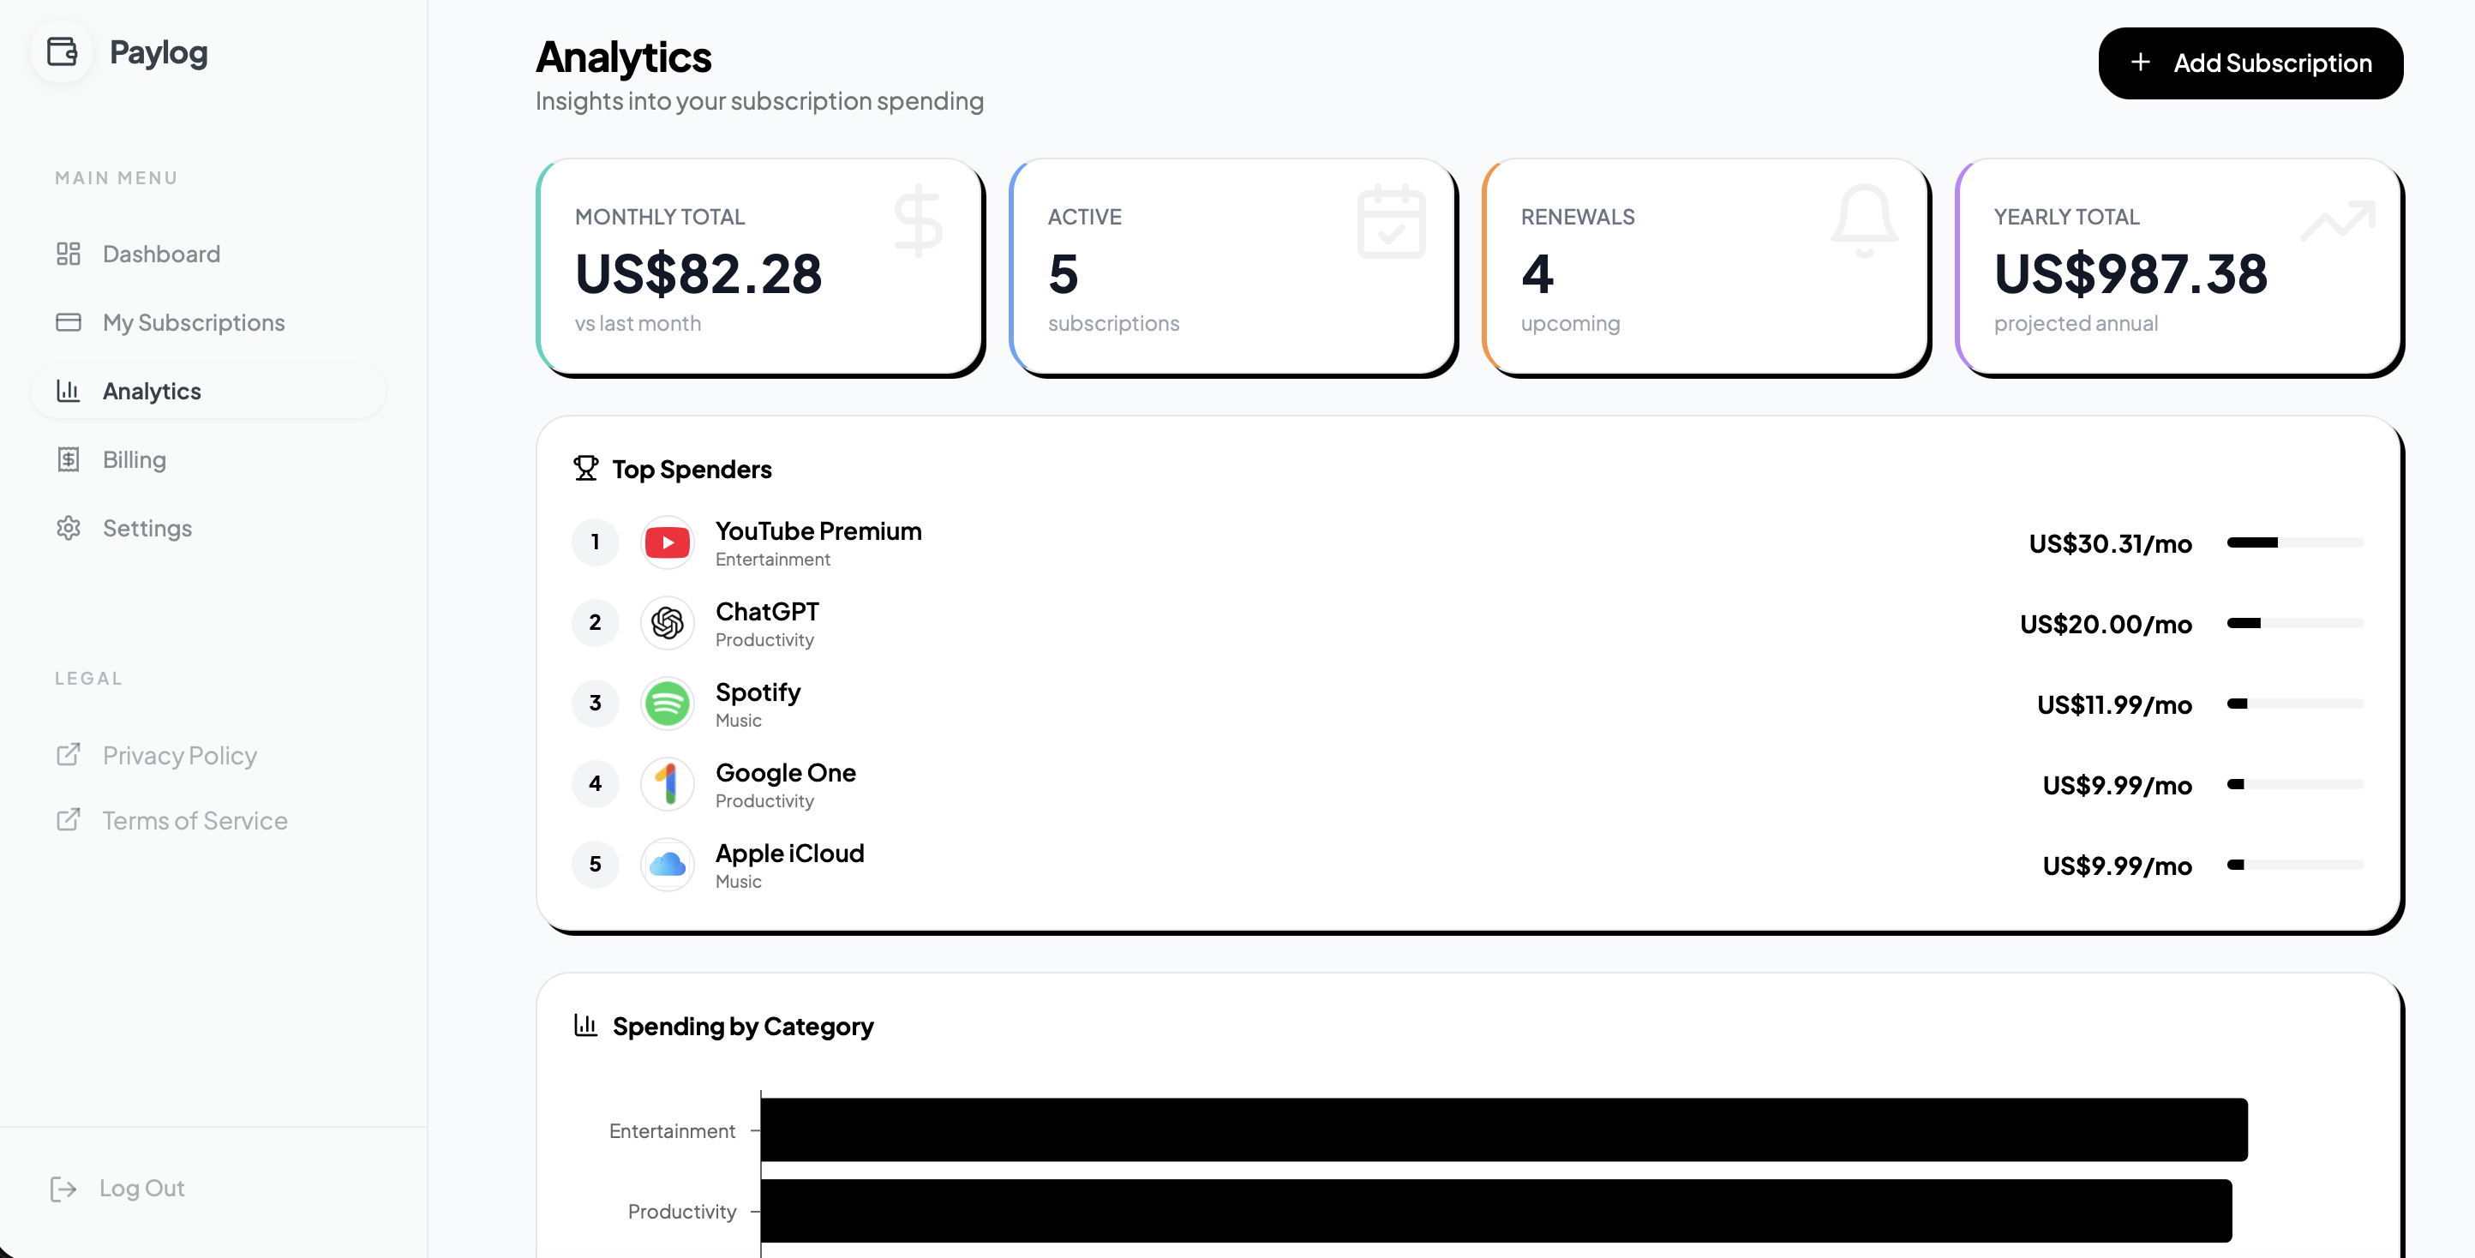Screen dimensions: 2475x1258
Task: Click the ChatGPT OpenAI icon
Action: [x=667, y=622]
